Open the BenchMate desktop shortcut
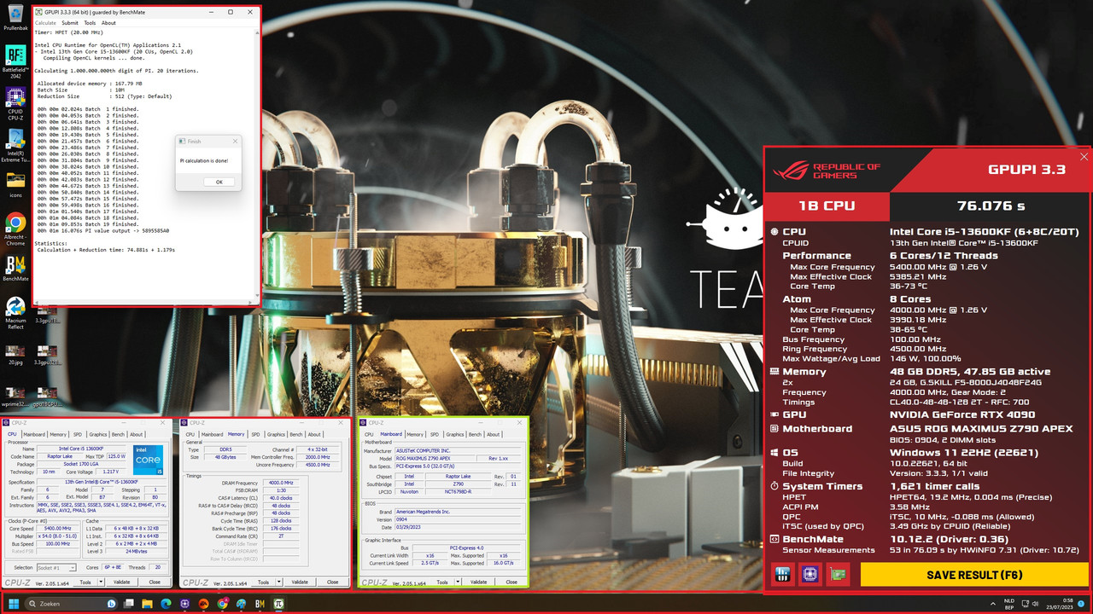 click(x=15, y=269)
